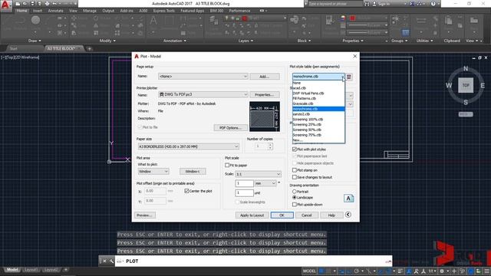
Task: Expand the Layers panel in ribbon
Action: tap(245, 41)
